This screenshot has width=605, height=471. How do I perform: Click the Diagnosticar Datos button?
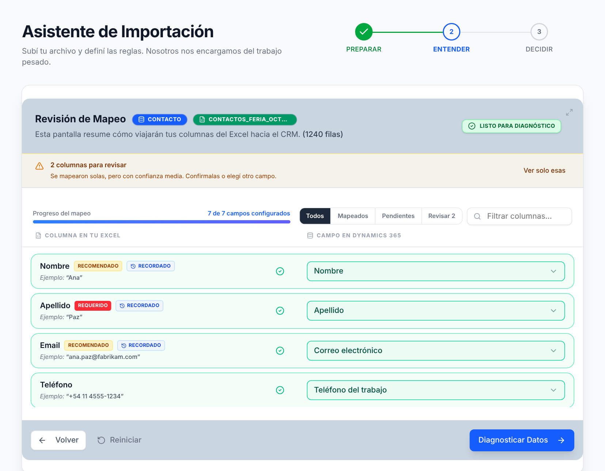pos(522,440)
